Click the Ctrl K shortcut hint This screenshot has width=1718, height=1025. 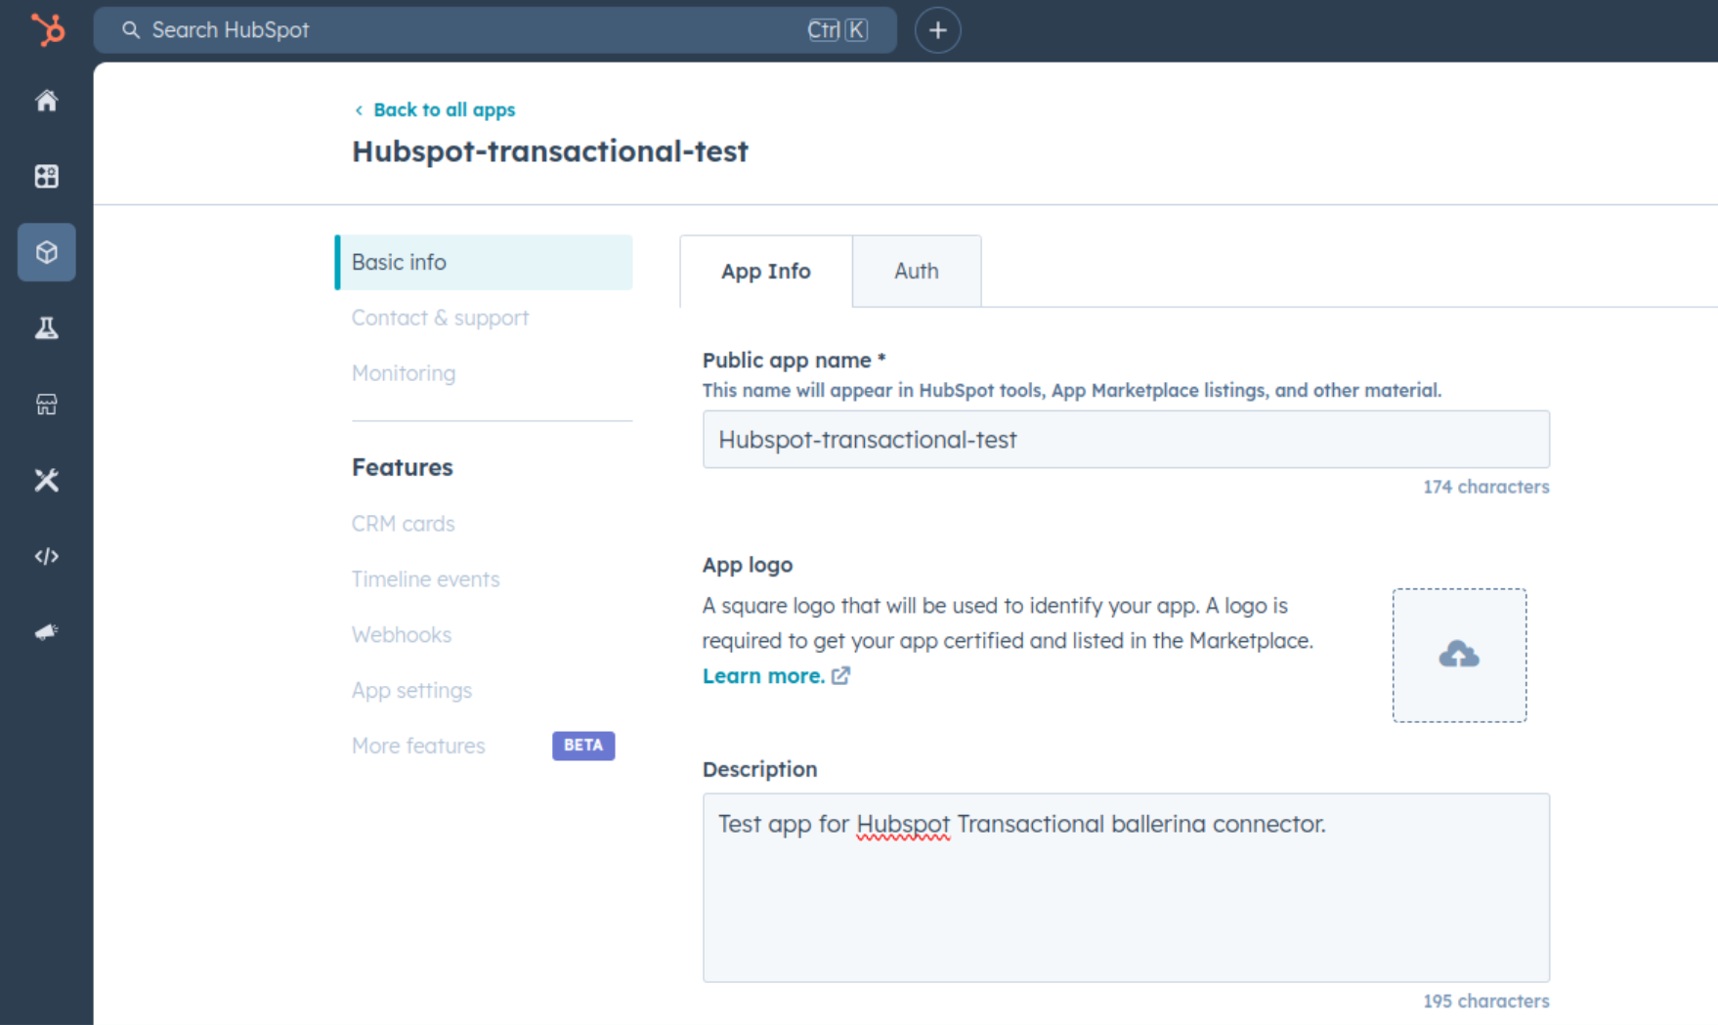tap(838, 30)
